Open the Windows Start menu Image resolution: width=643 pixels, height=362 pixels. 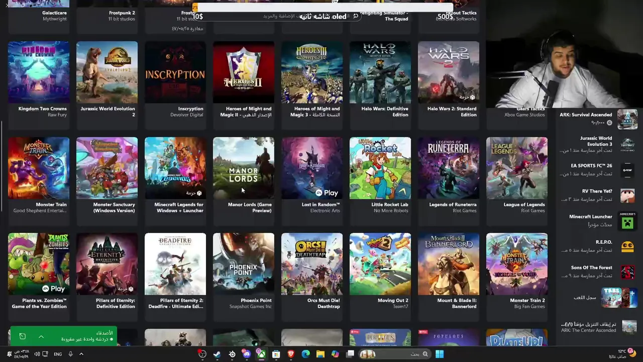pos(440,354)
